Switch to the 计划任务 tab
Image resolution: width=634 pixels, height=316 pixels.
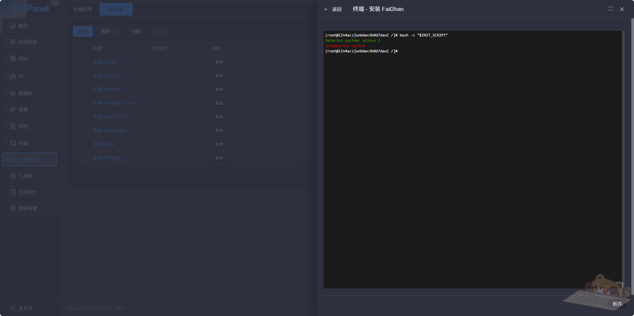(83, 9)
